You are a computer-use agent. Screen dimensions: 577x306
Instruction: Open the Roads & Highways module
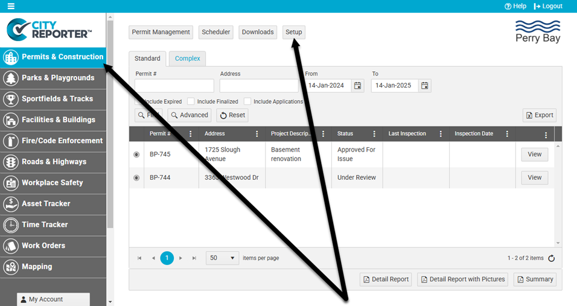coord(53,162)
